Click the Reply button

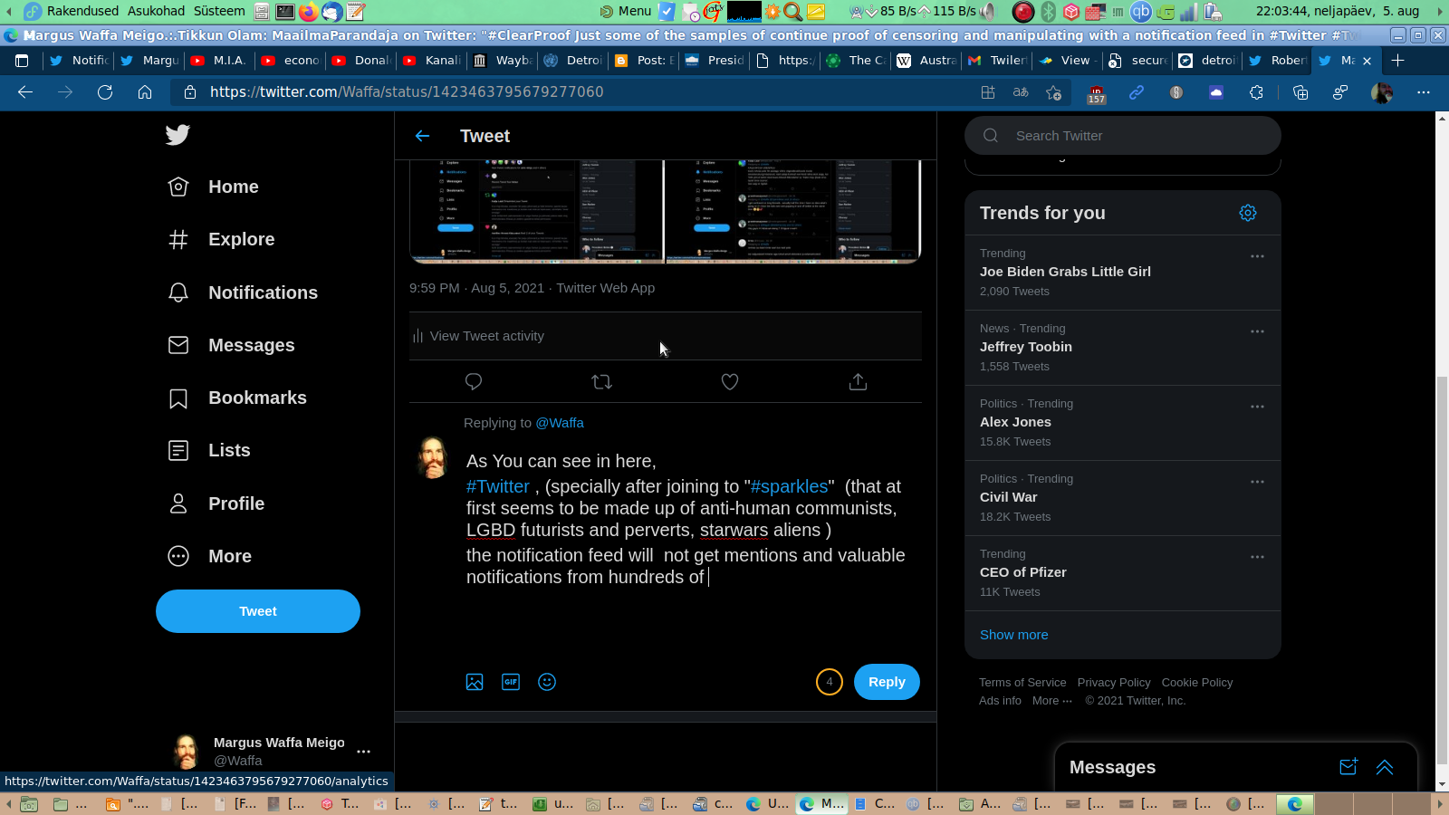pyautogui.click(x=887, y=682)
